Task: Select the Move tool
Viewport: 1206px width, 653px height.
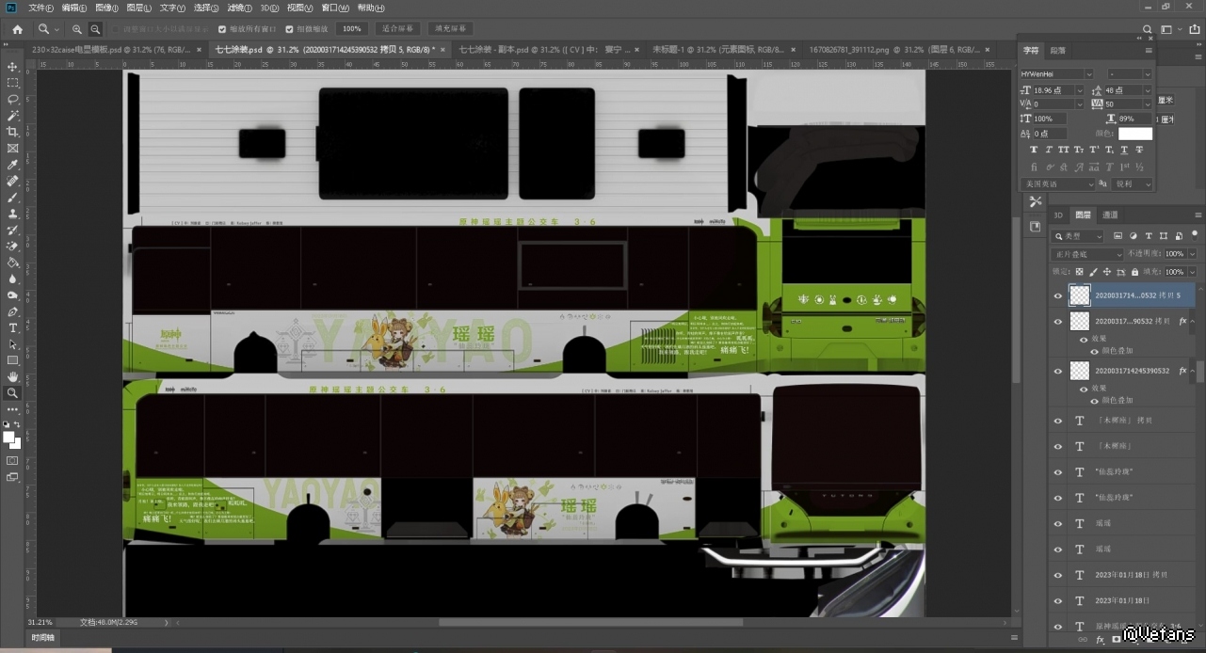Action: click(x=13, y=67)
